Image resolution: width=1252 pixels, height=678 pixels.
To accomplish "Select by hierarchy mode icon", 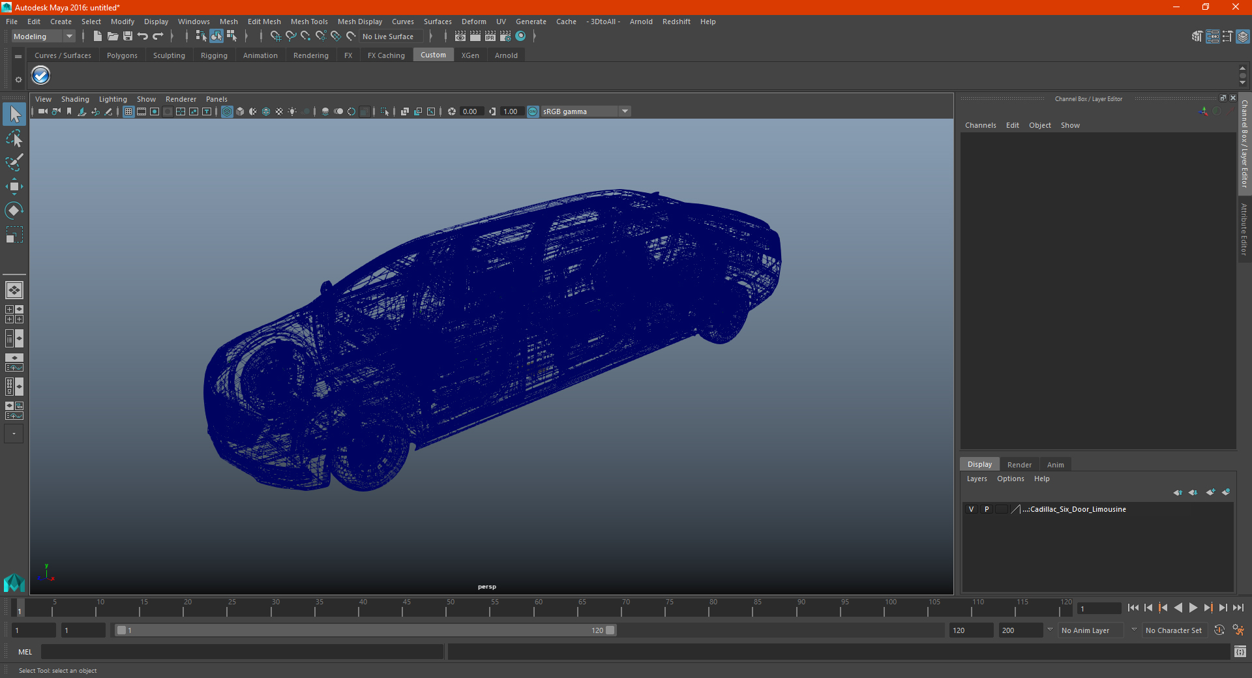I will point(201,37).
